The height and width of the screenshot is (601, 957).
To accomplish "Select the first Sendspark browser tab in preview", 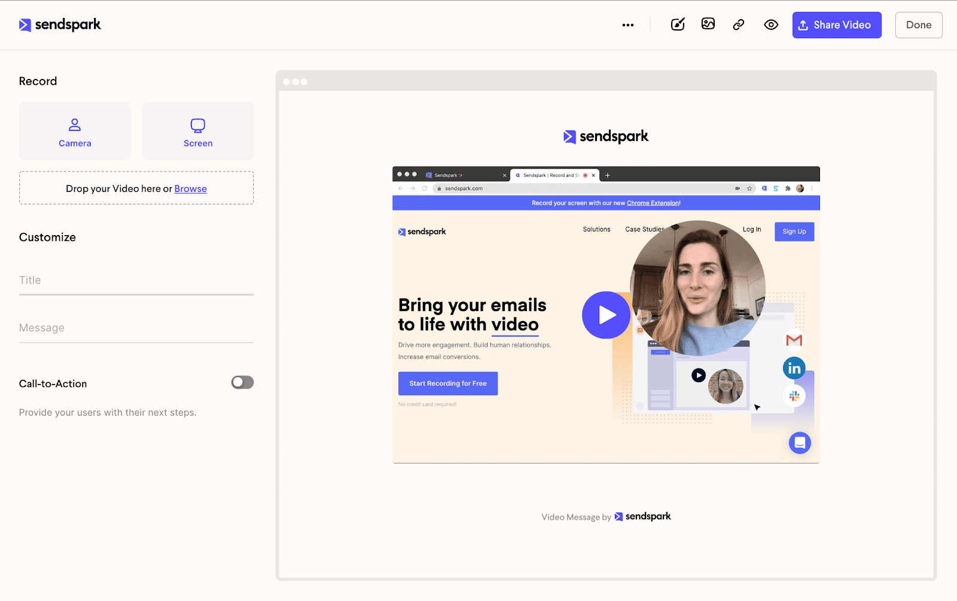I will 465,175.
